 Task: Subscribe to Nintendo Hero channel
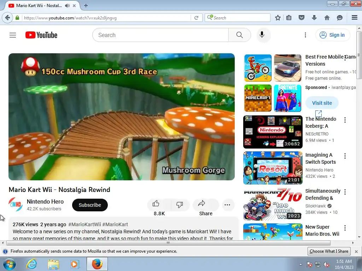point(90,205)
